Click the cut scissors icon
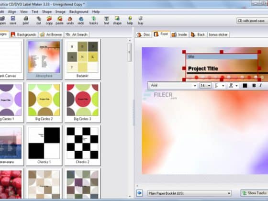The width and height of the screenshot is (268, 201). point(39,20)
